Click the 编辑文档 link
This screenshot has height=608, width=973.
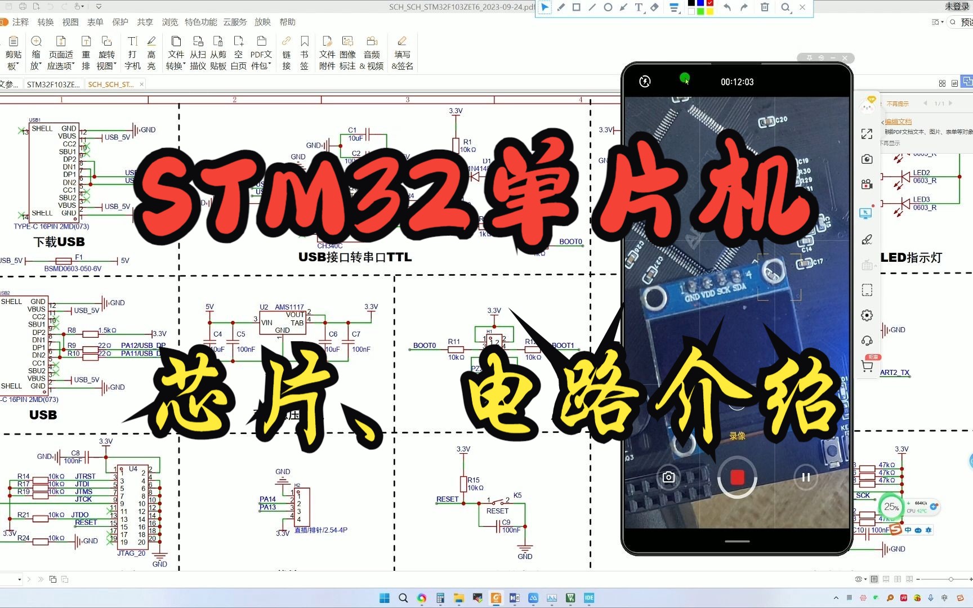pyautogui.click(x=898, y=122)
